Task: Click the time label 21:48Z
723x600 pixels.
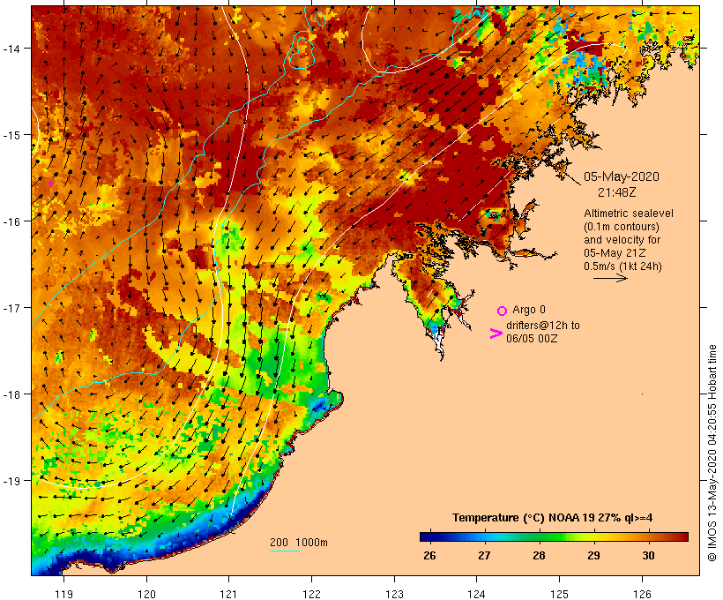Action: coord(617,192)
